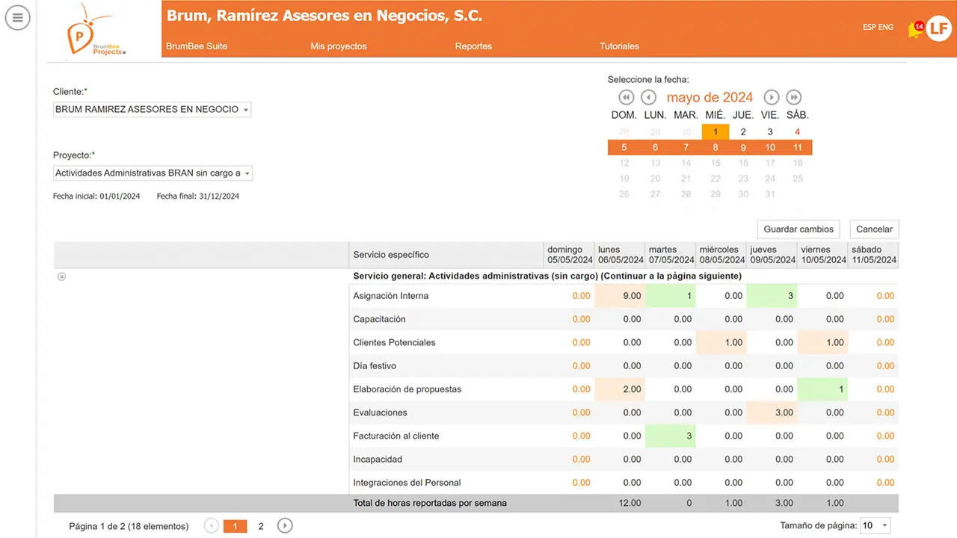The image size is (957, 538).
Task: Edit Elaboración de propuestas viernes cell 1
Action: [x=823, y=389]
